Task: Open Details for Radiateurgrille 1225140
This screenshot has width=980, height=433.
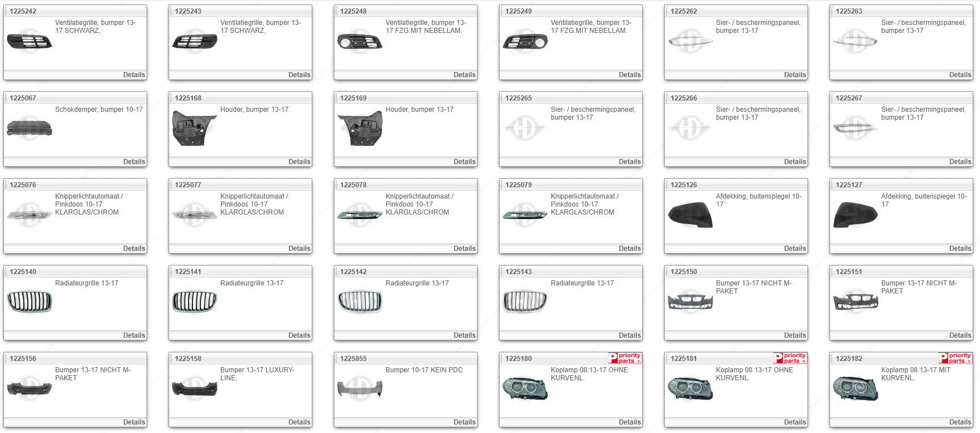Action: [134, 335]
